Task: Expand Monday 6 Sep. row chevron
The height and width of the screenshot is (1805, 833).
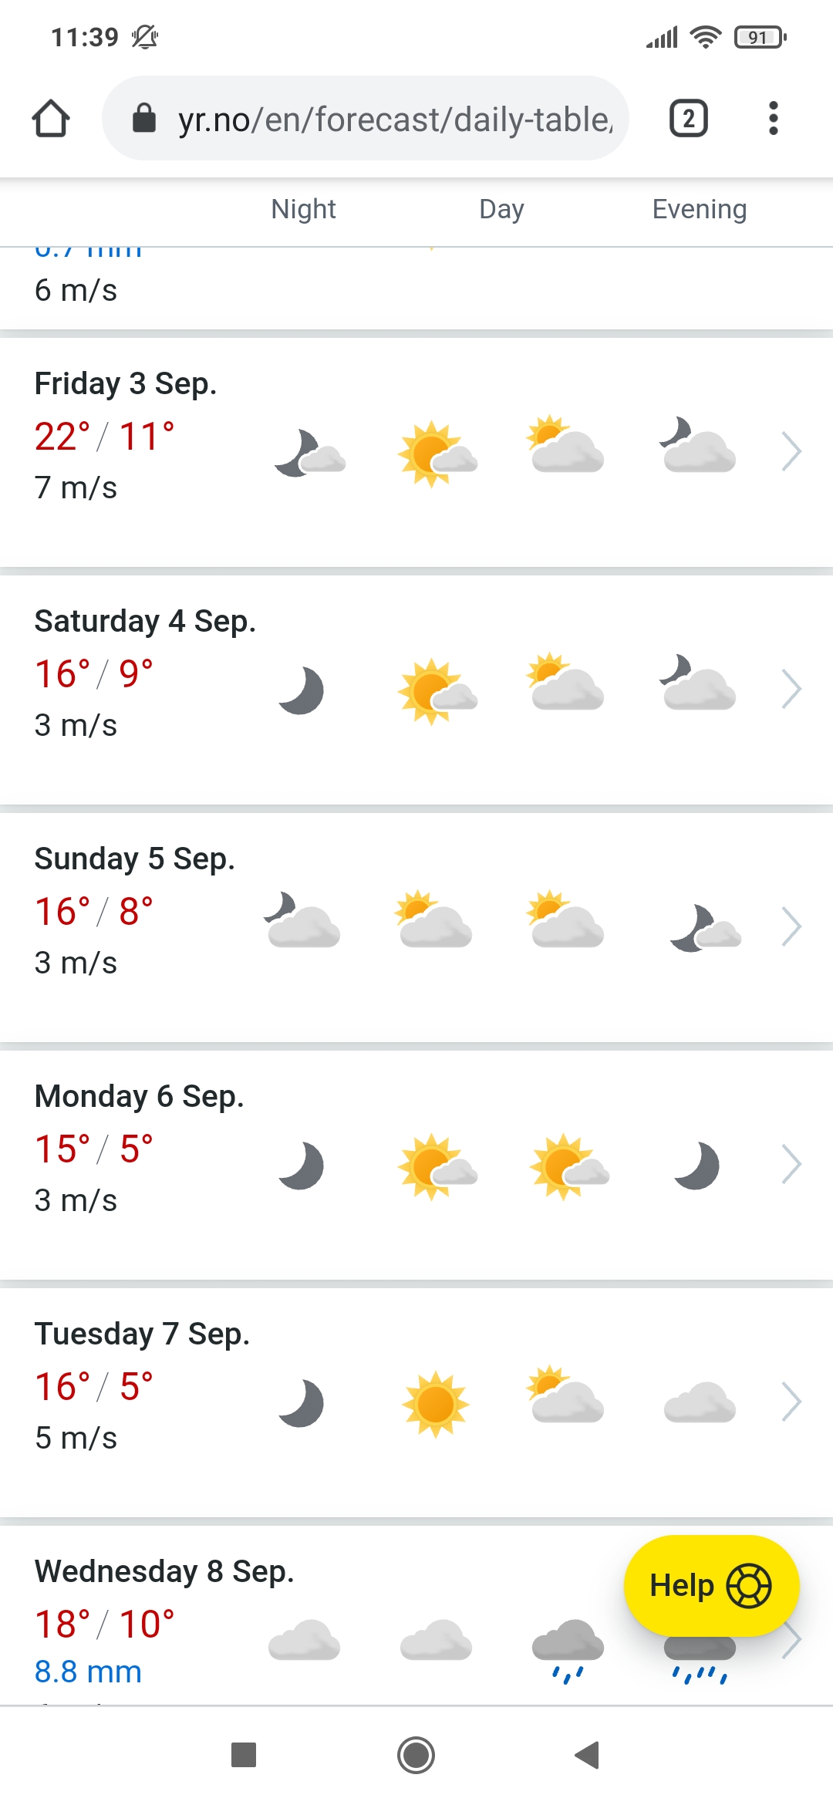Action: tap(791, 1164)
